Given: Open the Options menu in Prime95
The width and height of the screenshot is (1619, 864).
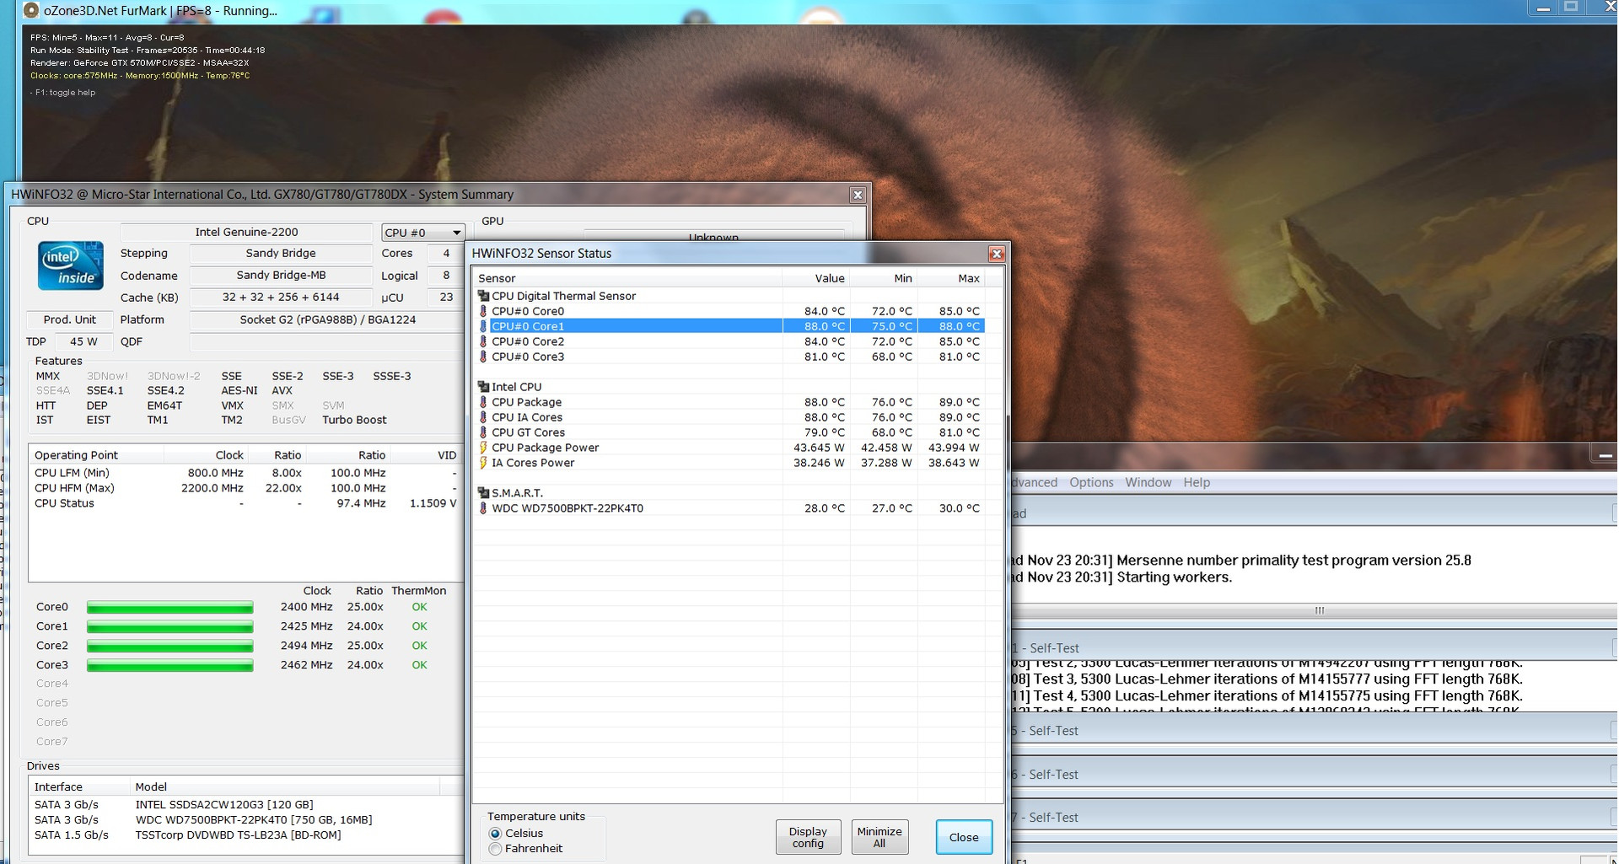Looking at the screenshot, I should coord(1091,482).
